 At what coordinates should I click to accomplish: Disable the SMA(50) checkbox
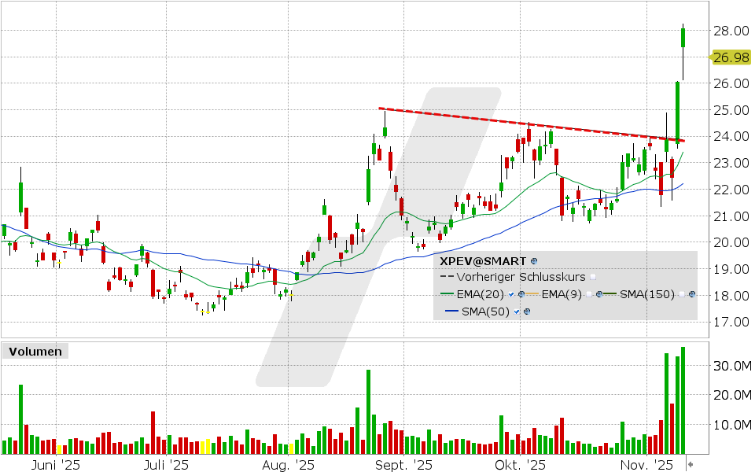517,312
